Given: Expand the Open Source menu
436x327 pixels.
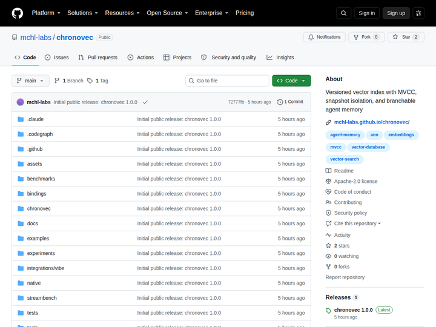Looking at the screenshot, I should pos(167,13).
